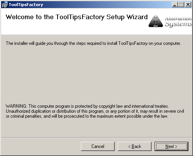Maximize the setup wizard window
This screenshot has width=193, height=156.
point(181,5)
